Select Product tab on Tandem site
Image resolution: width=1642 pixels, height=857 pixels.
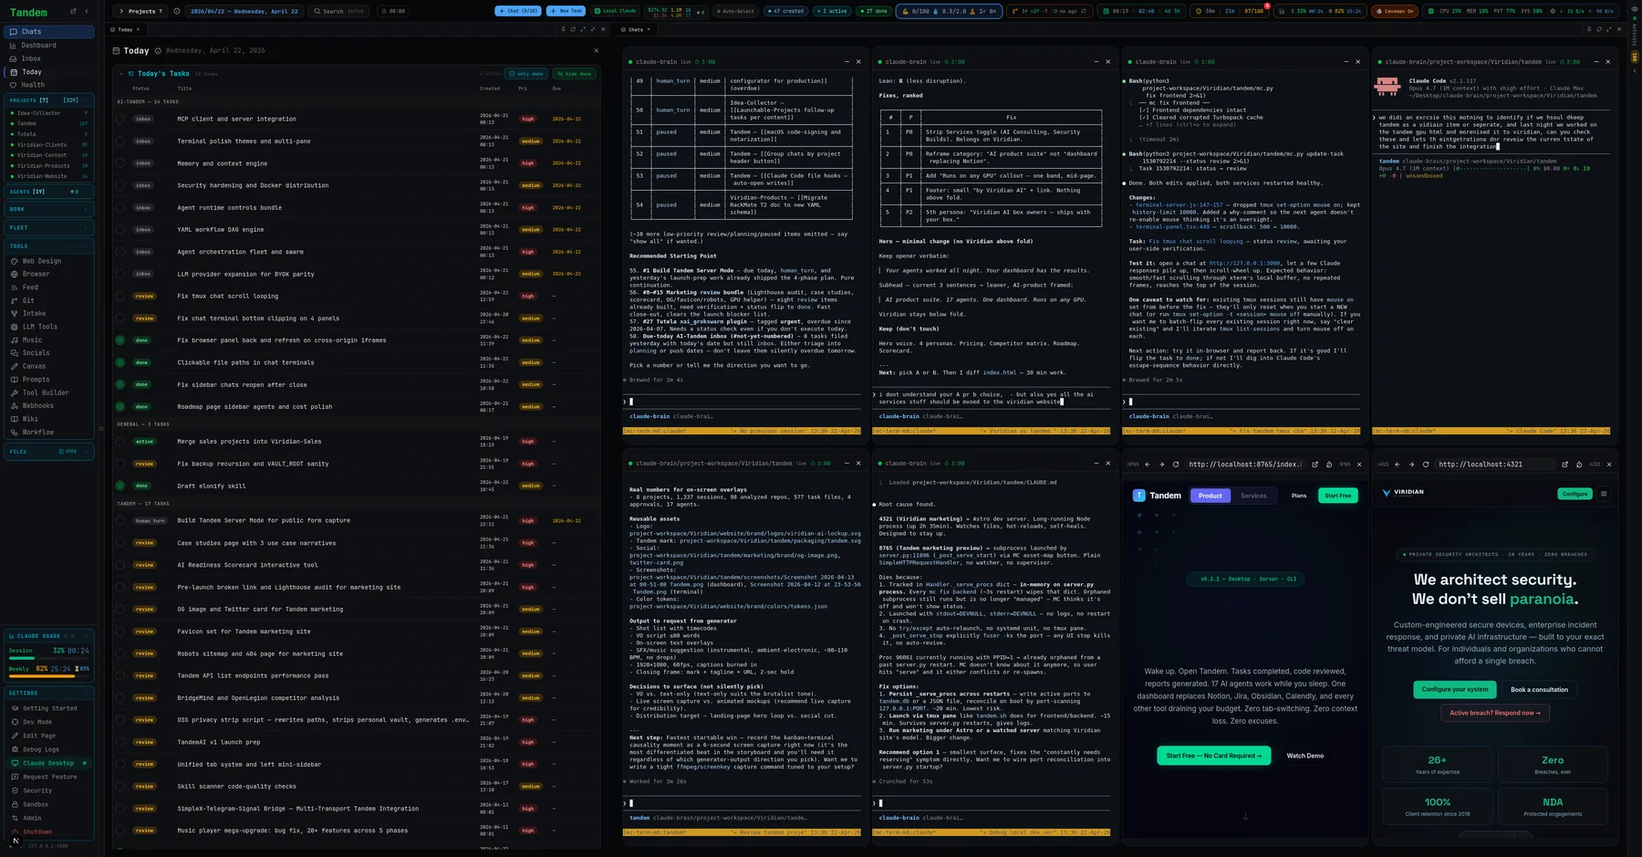(x=1211, y=496)
